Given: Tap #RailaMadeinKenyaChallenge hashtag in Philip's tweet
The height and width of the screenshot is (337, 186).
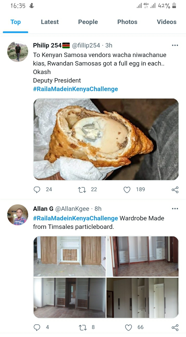Looking at the screenshot, I should 75,89.
